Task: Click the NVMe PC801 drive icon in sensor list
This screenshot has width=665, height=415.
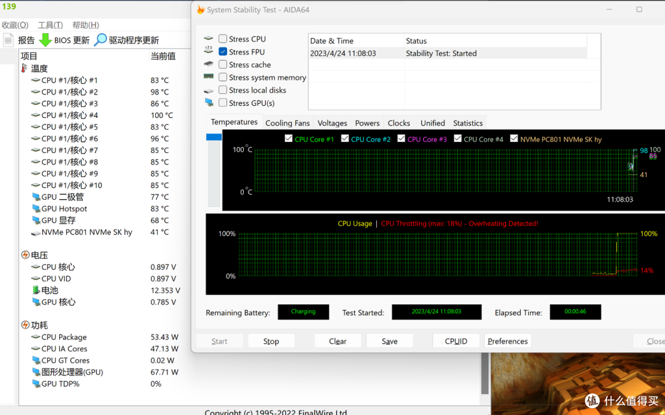Action: 36,232
